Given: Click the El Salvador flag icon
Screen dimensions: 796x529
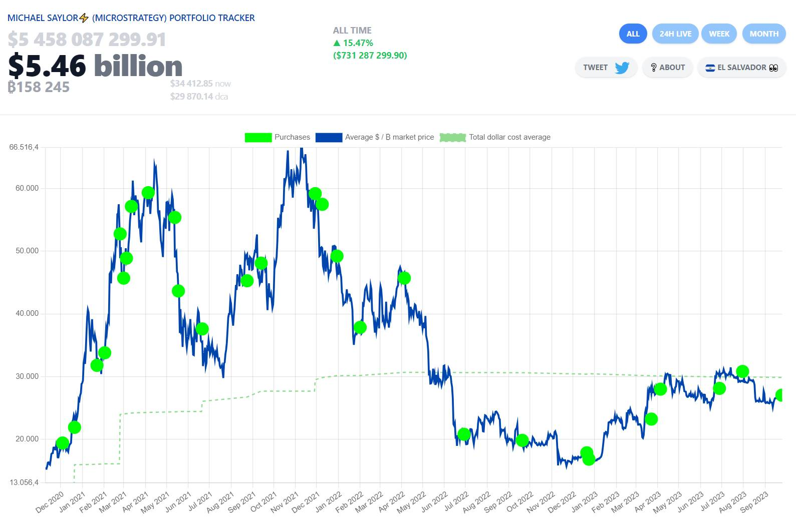Looking at the screenshot, I should (x=710, y=68).
